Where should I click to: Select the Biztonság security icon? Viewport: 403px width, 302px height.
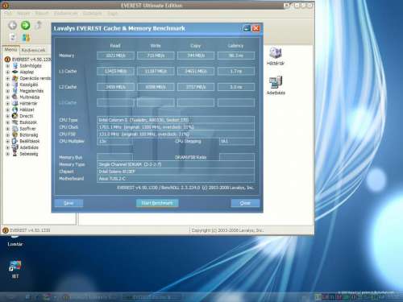point(15,134)
